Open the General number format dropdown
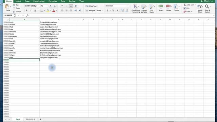The width and height of the screenshot is (217, 122). tap(117, 6)
